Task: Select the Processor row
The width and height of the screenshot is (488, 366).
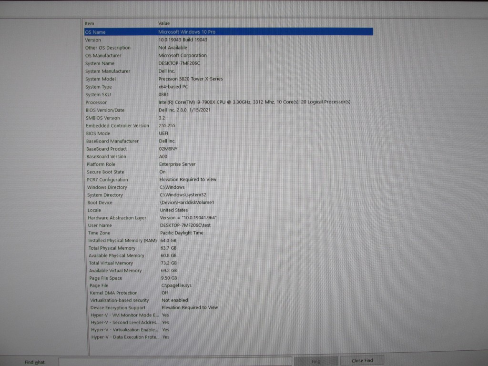Action: click(228, 102)
